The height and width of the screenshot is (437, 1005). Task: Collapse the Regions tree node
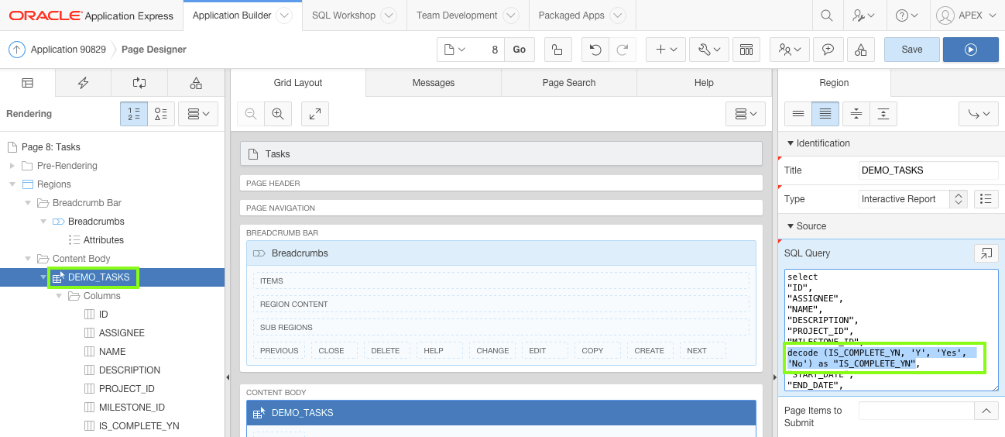click(12, 184)
